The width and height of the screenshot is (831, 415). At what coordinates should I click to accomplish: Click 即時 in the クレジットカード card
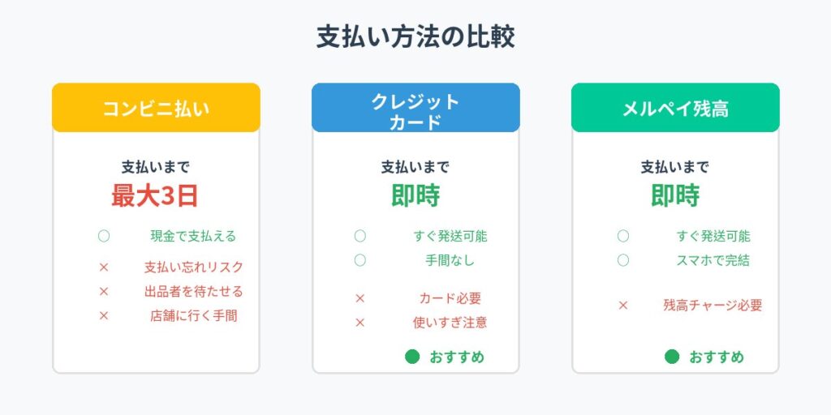click(x=415, y=195)
